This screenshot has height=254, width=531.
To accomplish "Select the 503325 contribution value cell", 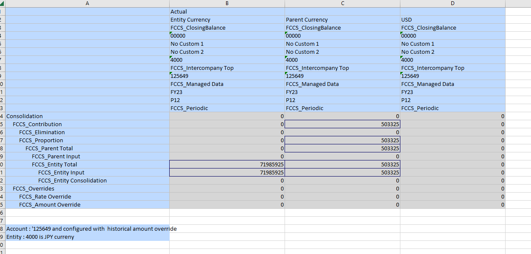I will point(369,124).
